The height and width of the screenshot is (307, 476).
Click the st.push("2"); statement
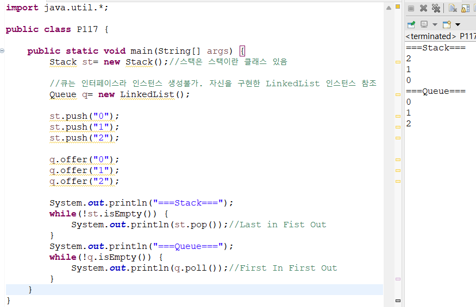pos(84,138)
